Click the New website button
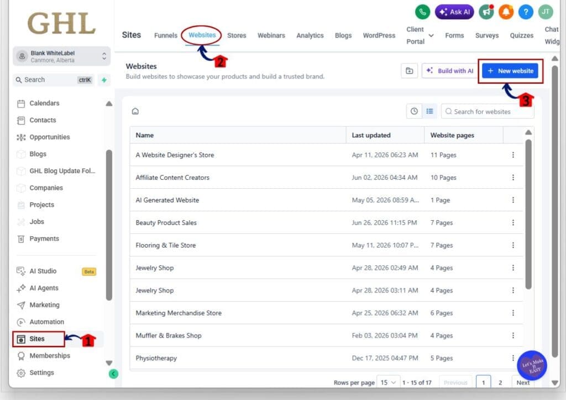Viewport: 566px width, 400px height. click(510, 71)
